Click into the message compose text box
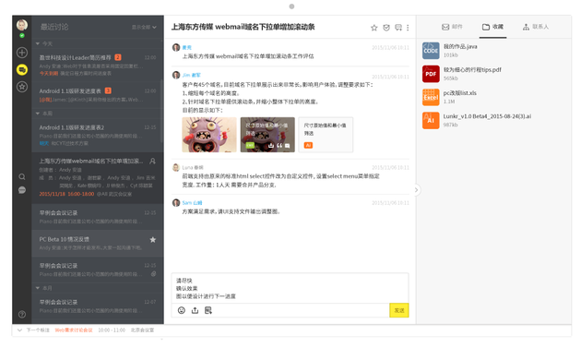This screenshot has height=348, width=581. click(x=290, y=288)
